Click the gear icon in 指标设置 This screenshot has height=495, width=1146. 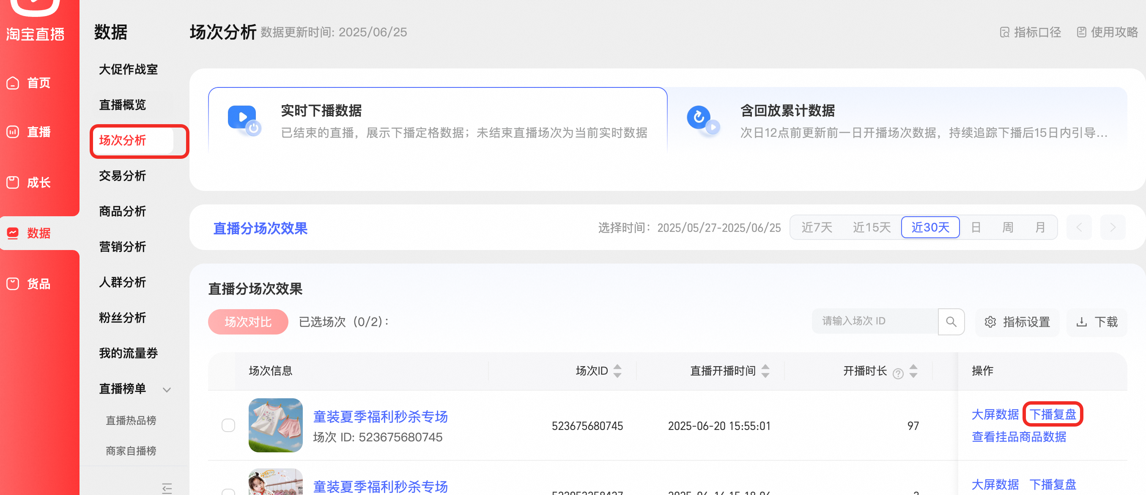pos(990,322)
